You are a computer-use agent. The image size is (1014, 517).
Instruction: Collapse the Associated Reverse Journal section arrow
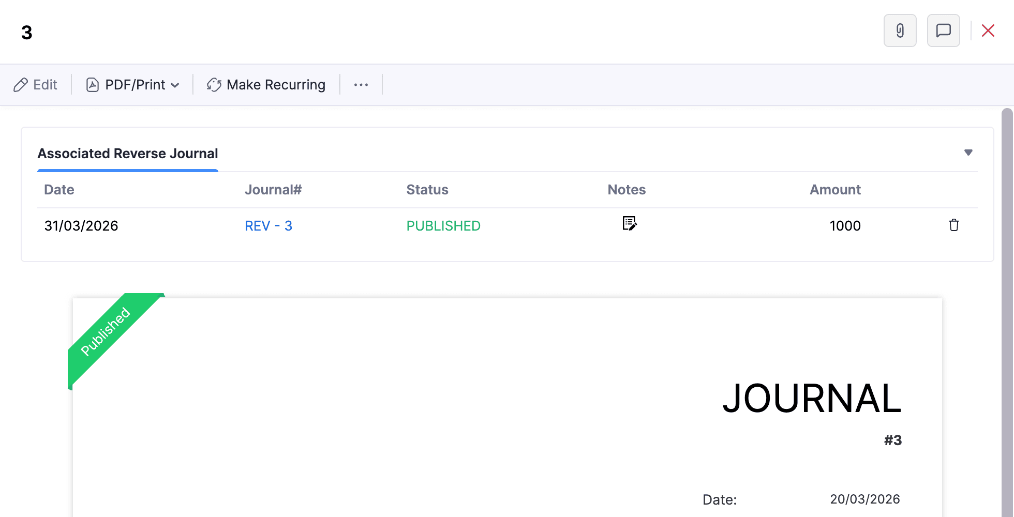968,153
